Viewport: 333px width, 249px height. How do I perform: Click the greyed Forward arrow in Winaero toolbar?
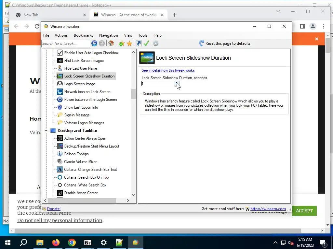(x=102, y=43)
